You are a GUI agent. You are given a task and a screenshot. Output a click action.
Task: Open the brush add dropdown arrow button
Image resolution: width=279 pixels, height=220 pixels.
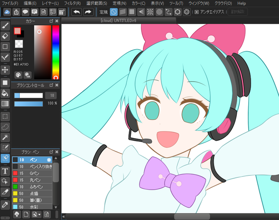point(37,214)
